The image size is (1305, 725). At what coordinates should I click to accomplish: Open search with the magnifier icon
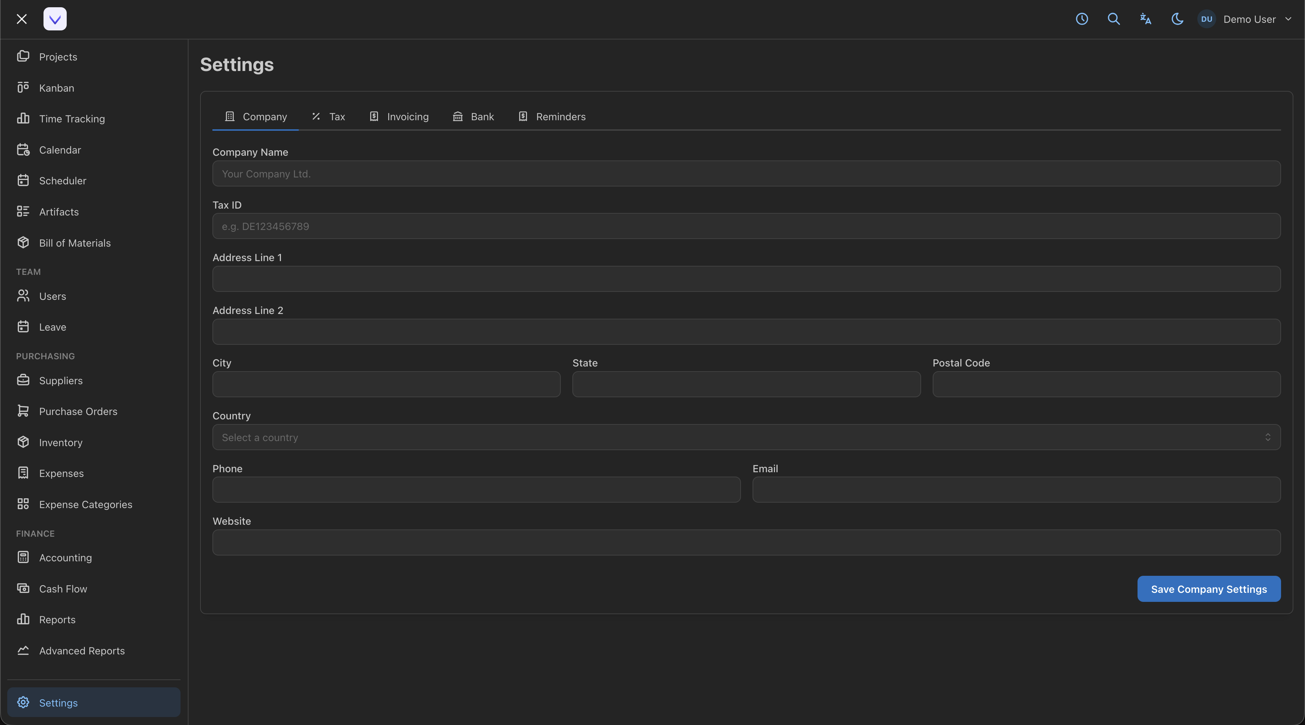coord(1114,19)
